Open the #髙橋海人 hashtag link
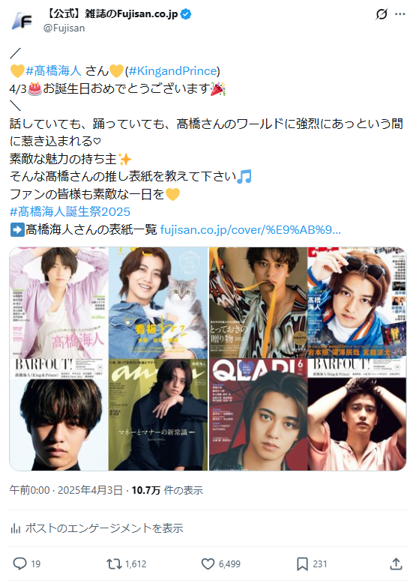The width and height of the screenshot is (416, 586). [53, 70]
